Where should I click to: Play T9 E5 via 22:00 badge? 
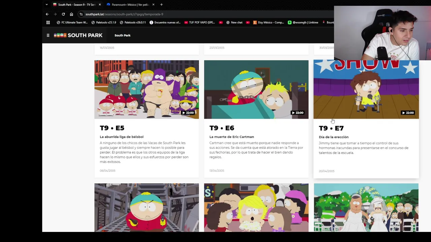[188, 113]
